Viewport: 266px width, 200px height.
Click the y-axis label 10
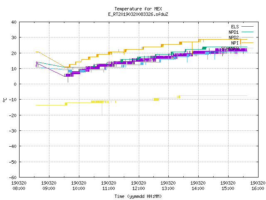pyautogui.click(x=14, y=69)
